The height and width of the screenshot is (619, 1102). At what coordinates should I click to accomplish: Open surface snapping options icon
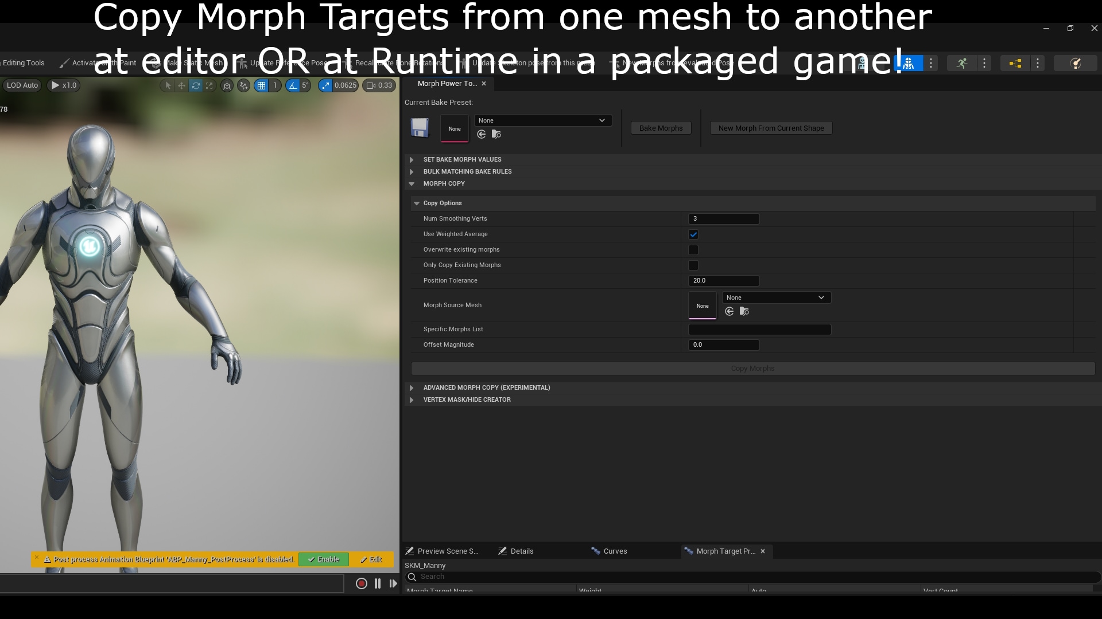tap(244, 85)
